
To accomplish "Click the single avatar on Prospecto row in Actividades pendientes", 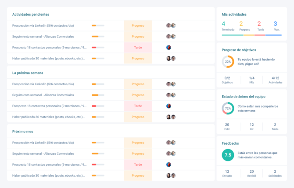I will 169,47.
